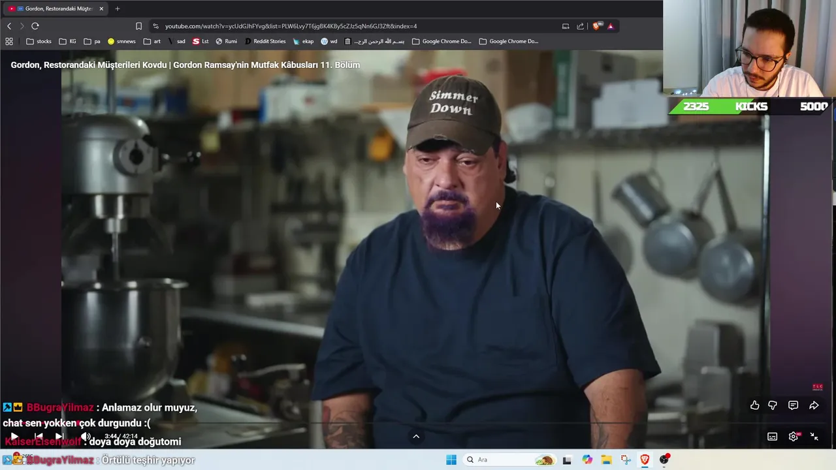836x470 pixels.
Task: Click the video title Gordon, Restorandaki Müşterileri Kovdu
Action: [x=185, y=65]
